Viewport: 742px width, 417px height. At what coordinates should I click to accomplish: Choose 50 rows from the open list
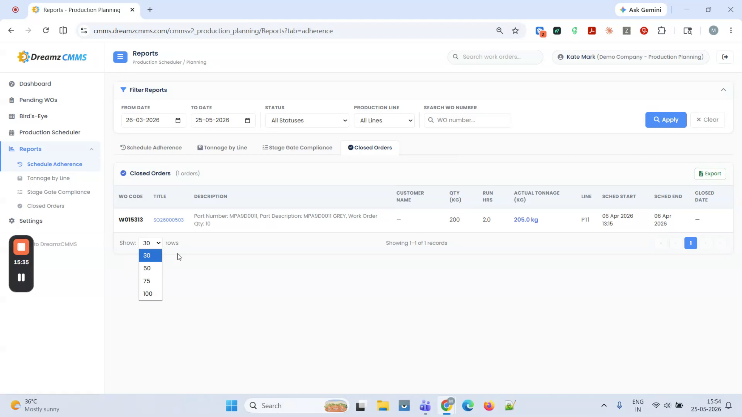pyautogui.click(x=150, y=268)
